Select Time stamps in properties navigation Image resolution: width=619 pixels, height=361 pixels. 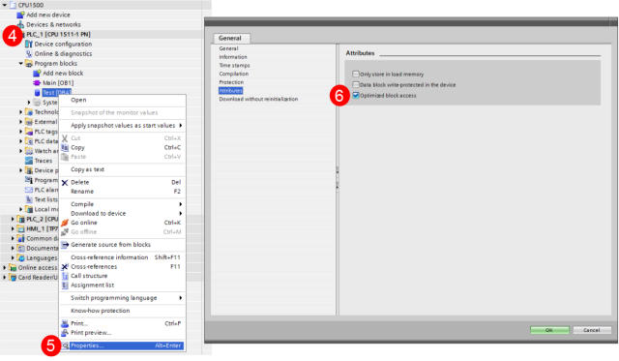(234, 65)
